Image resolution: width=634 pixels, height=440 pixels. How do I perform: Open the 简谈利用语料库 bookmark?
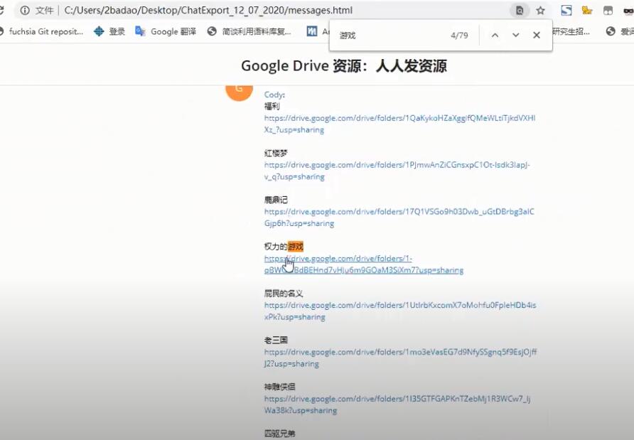coord(249,31)
